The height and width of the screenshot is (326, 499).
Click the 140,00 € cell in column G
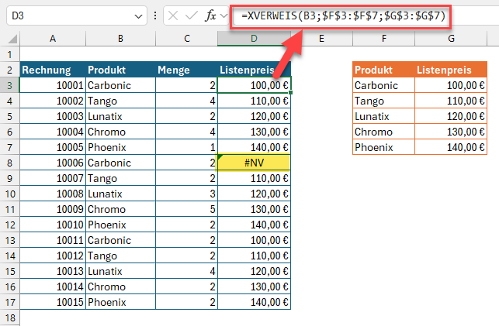(x=451, y=147)
